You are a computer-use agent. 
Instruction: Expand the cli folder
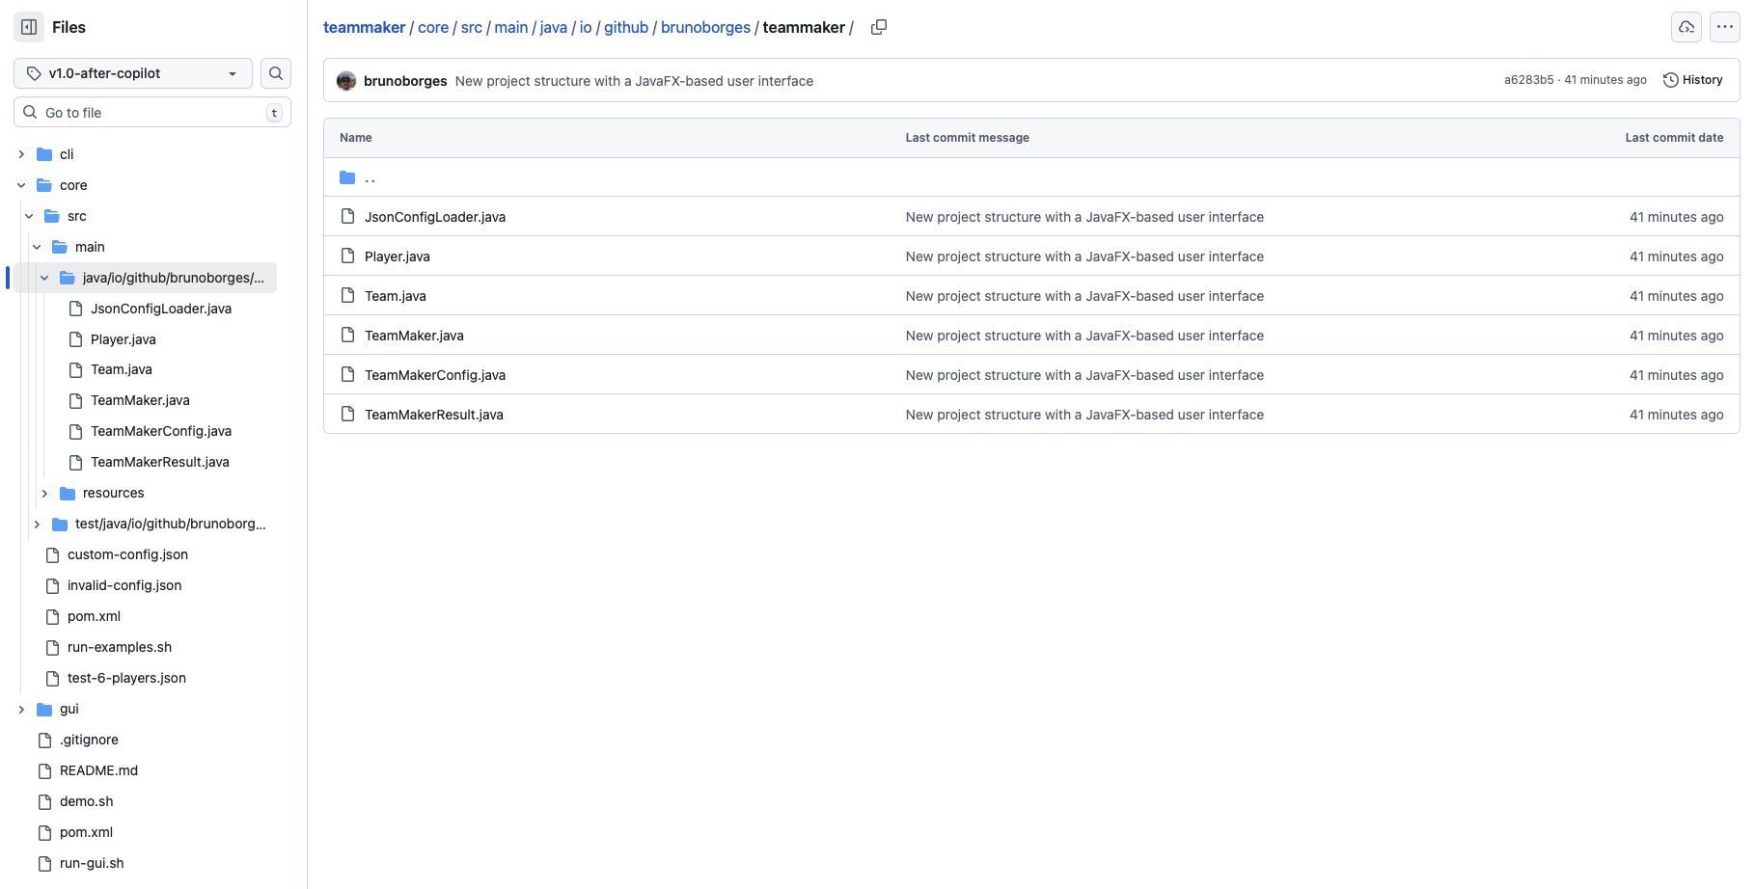21,154
